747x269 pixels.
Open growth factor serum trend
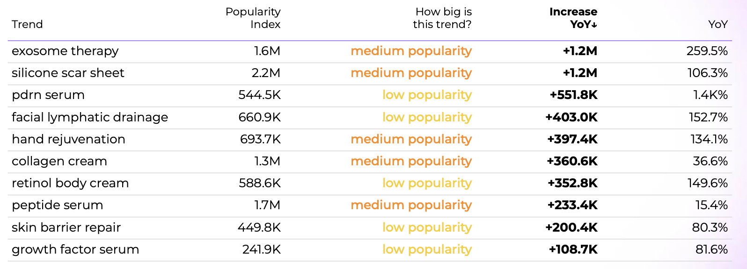(75, 249)
